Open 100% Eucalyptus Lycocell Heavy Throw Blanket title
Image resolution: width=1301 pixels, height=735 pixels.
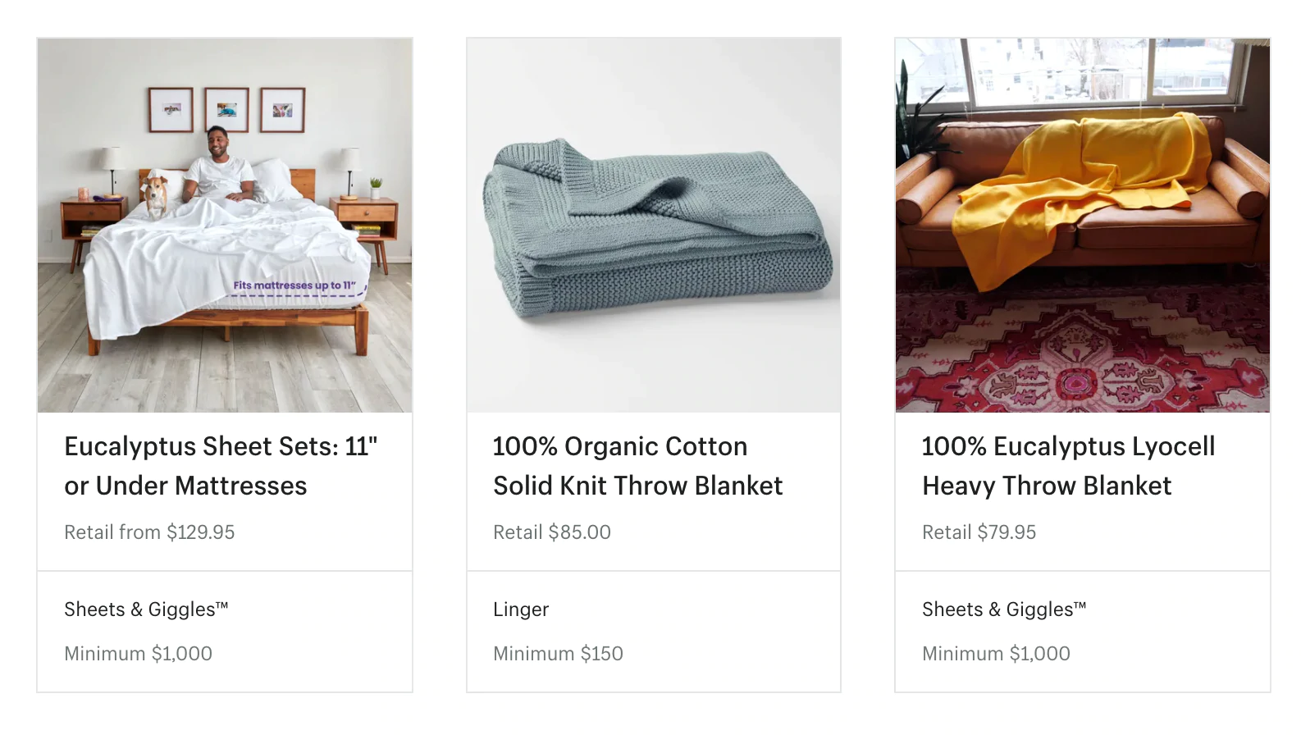[x=1068, y=466]
